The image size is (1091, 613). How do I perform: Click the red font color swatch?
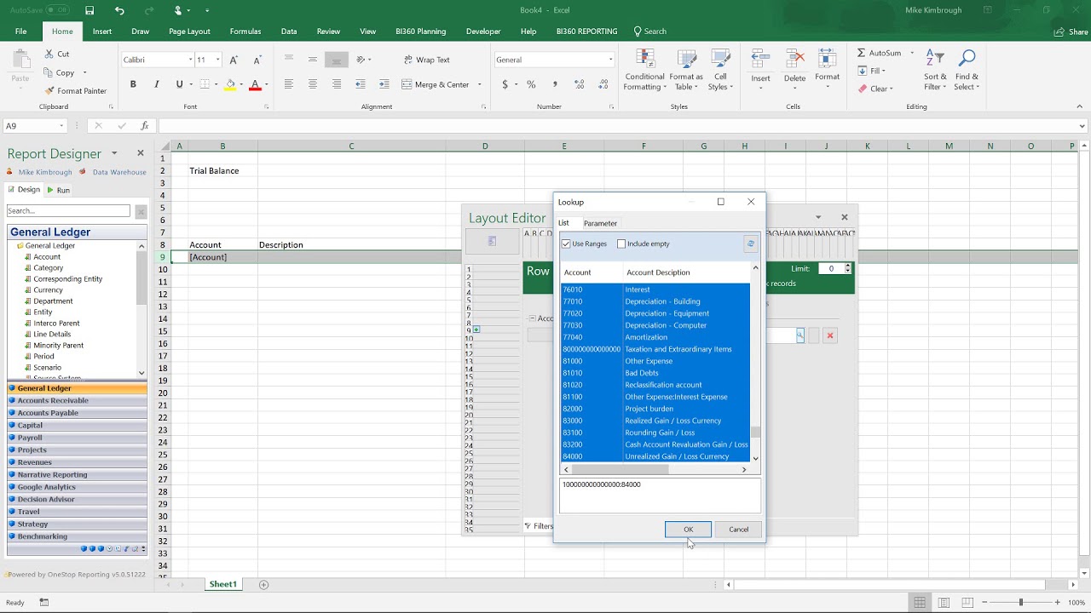coord(254,84)
